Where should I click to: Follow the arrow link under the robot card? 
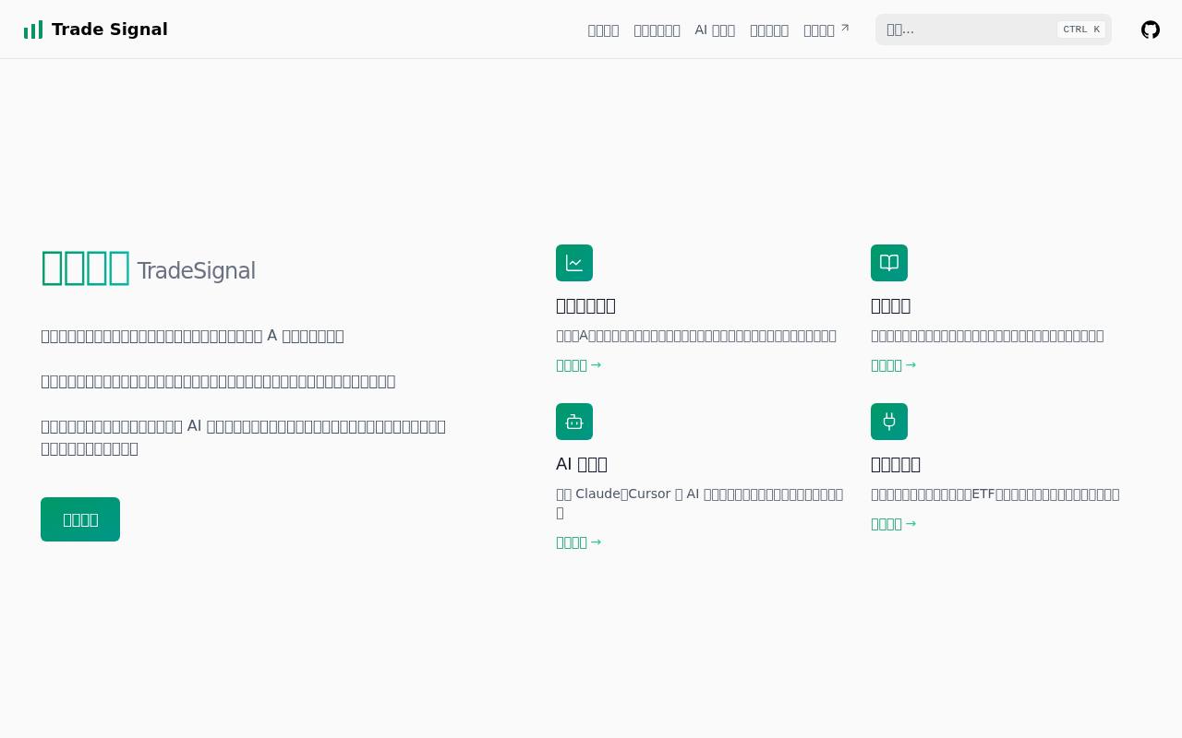pos(579,542)
